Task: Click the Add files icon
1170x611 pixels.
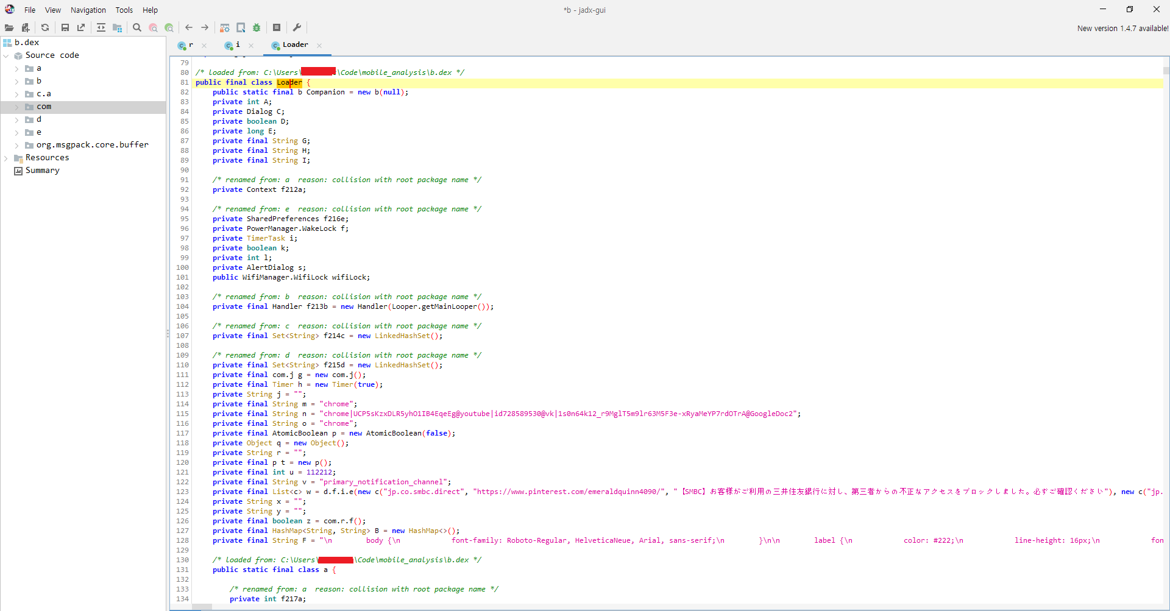Action: tap(26, 27)
